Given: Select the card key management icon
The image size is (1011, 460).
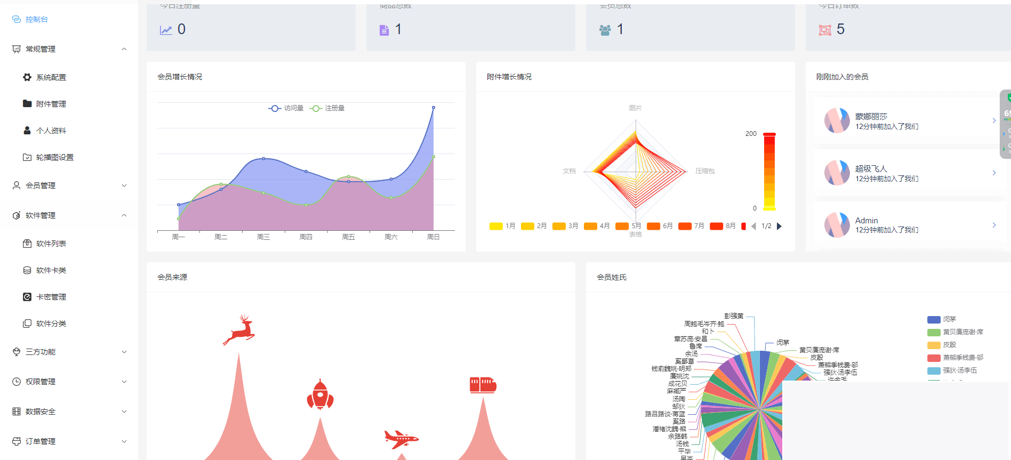Looking at the screenshot, I should click(27, 297).
